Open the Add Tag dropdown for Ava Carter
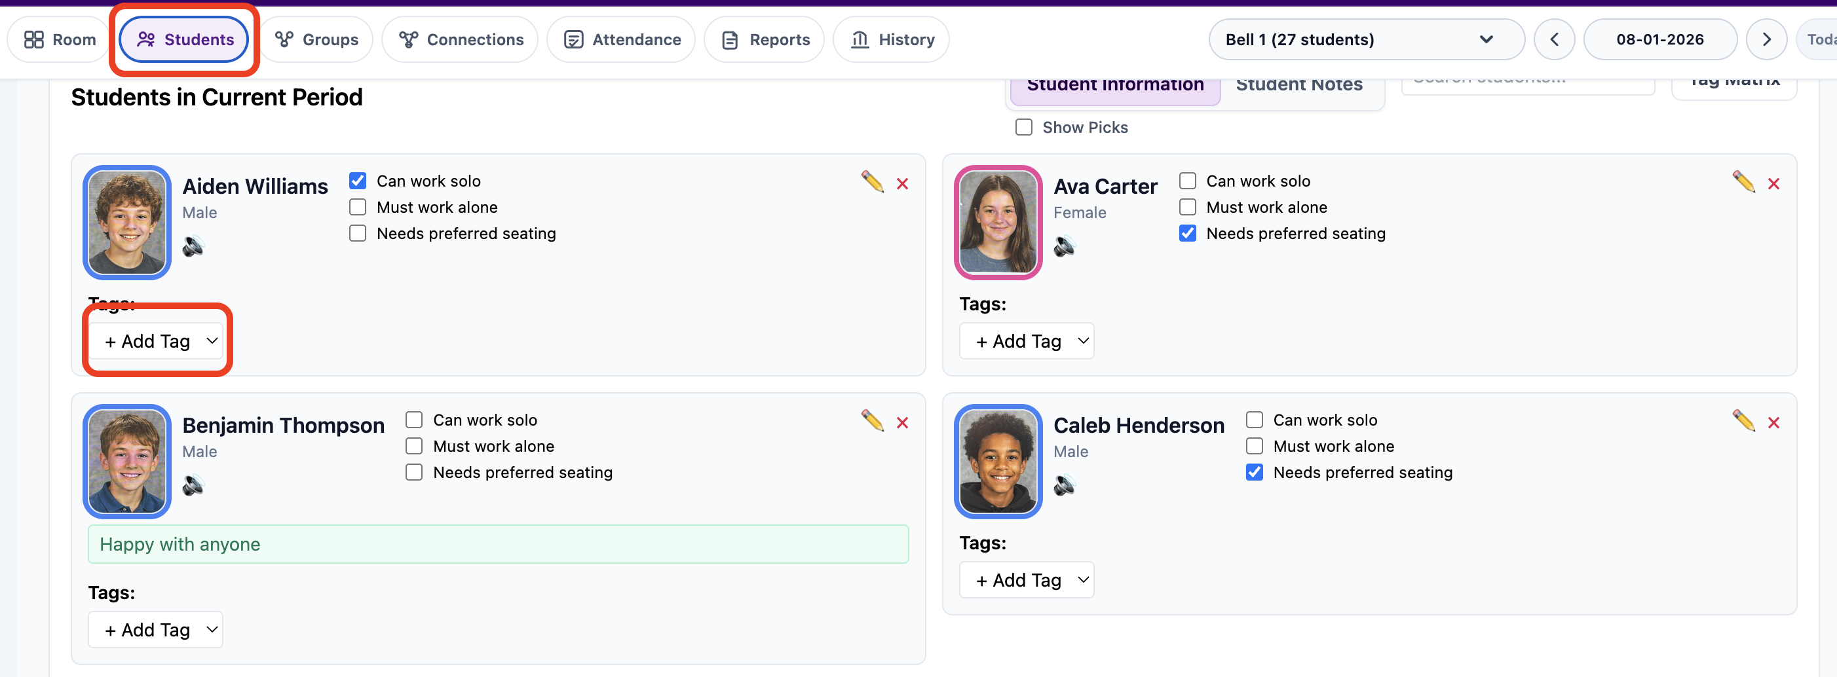 click(1027, 341)
